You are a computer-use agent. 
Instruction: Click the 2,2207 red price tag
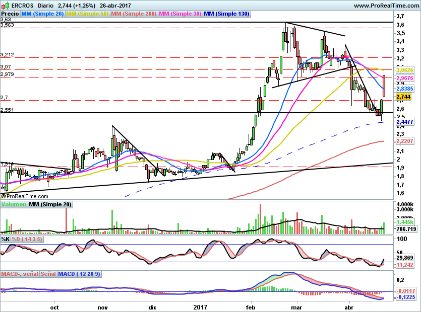pyautogui.click(x=404, y=141)
